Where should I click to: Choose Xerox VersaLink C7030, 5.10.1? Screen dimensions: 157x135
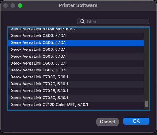(x=76, y=98)
